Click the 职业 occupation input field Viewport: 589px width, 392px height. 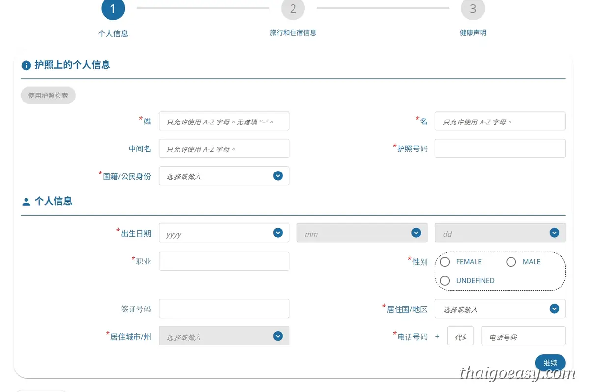pos(224,261)
